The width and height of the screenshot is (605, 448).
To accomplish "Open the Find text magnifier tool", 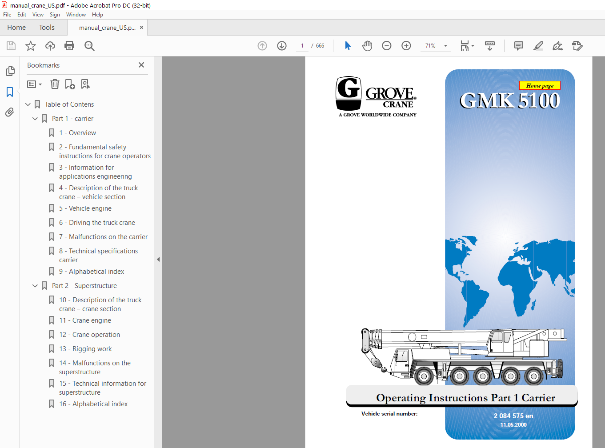I will (x=89, y=46).
